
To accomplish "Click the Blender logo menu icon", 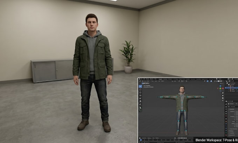I will click(140, 79).
